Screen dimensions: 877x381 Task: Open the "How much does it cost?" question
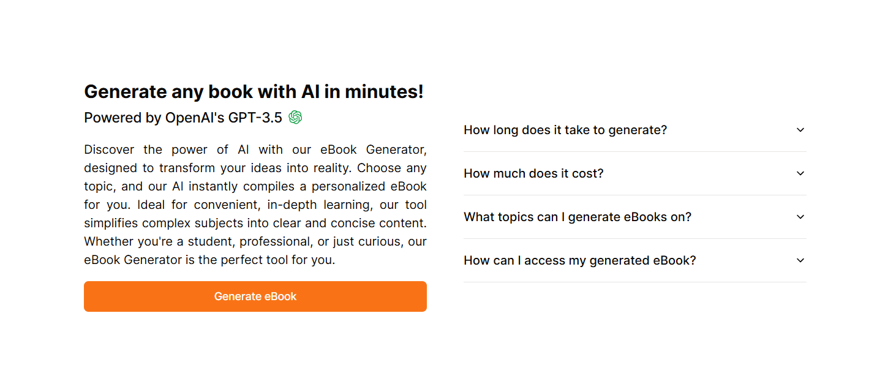[x=533, y=173]
